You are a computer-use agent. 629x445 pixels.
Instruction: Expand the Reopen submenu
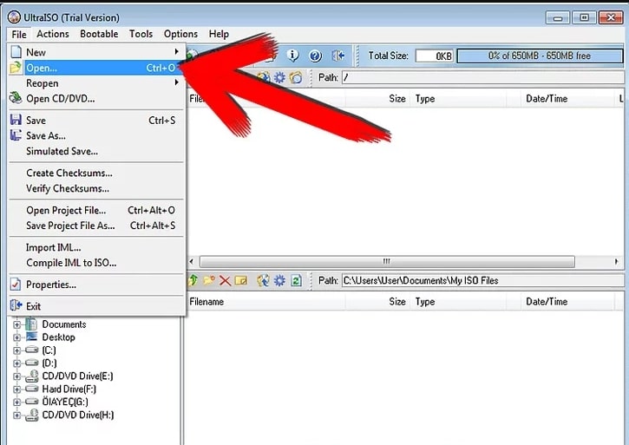[x=96, y=83]
